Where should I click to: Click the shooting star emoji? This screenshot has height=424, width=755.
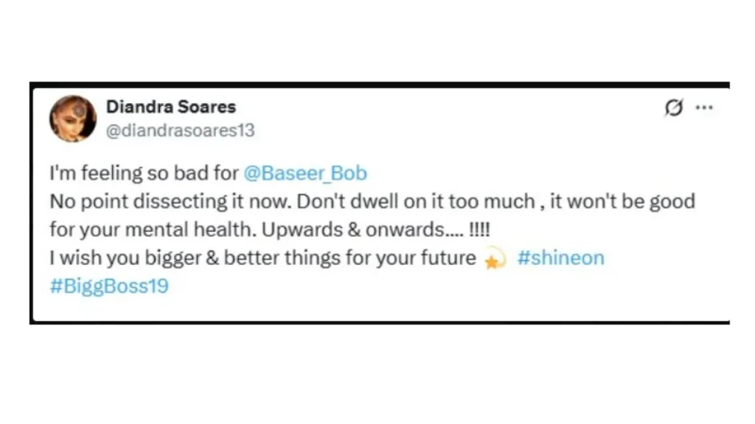point(494,260)
